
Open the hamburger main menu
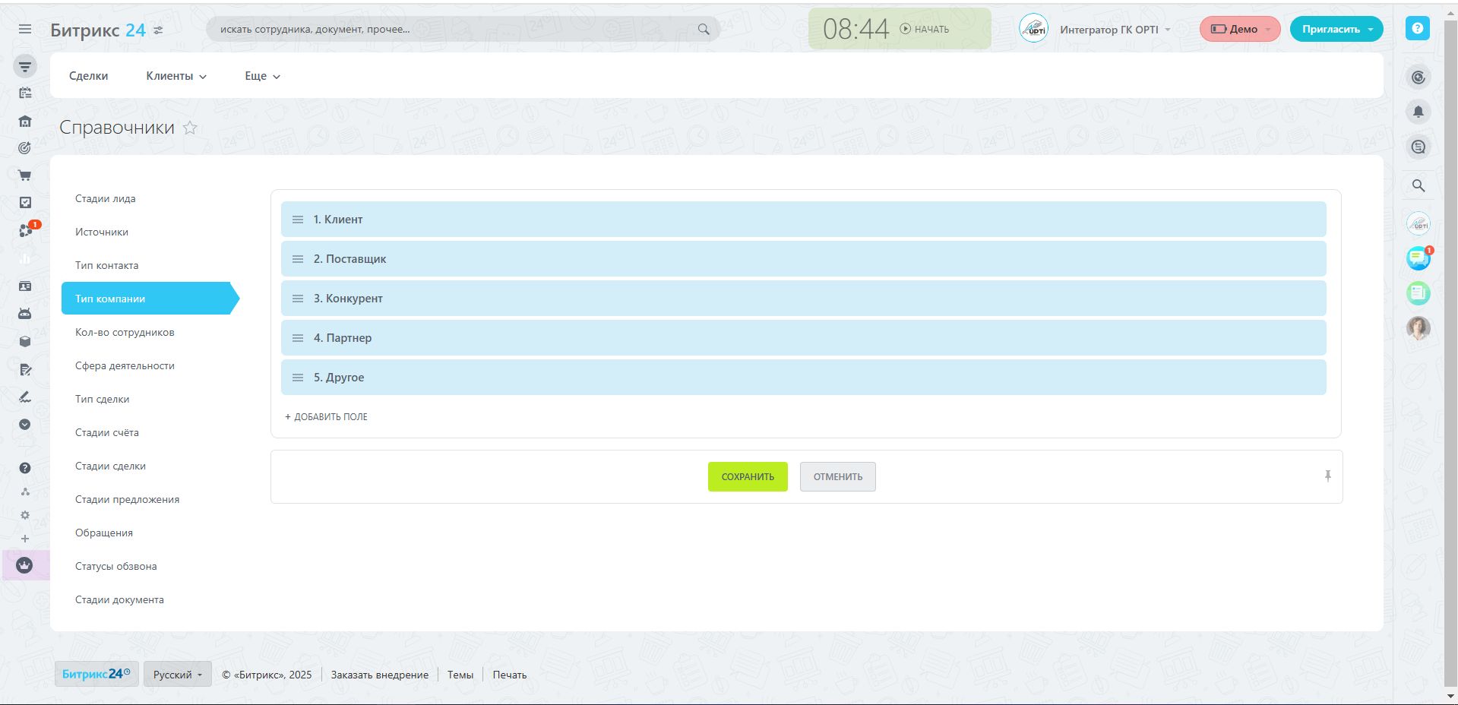pyautogui.click(x=25, y=29)
